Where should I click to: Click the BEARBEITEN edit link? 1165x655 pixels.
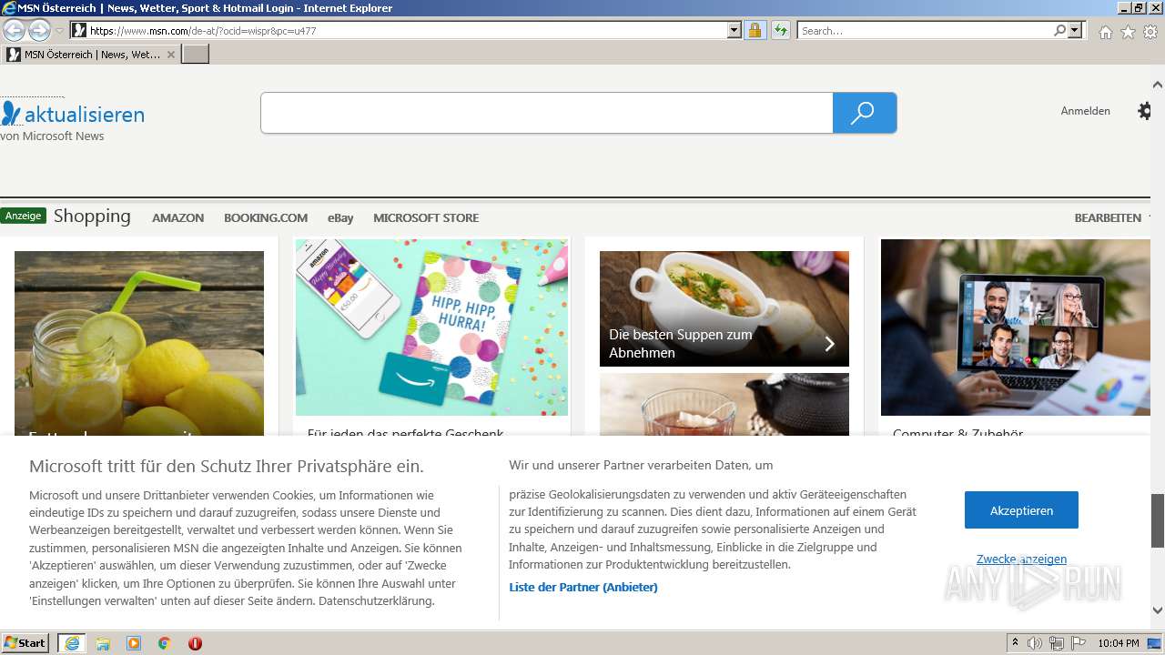(x=1108, y=218)
